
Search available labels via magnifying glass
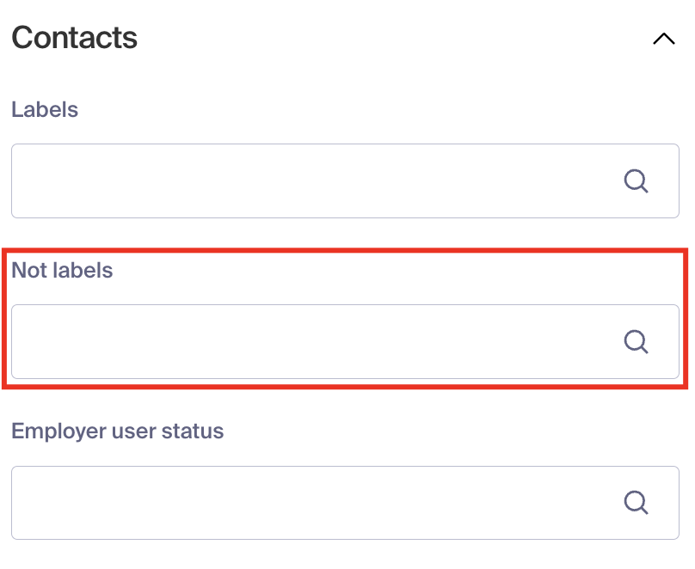(636, 180)
